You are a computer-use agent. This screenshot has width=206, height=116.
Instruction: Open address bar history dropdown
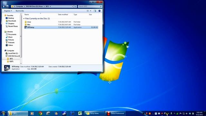(72, 6)
